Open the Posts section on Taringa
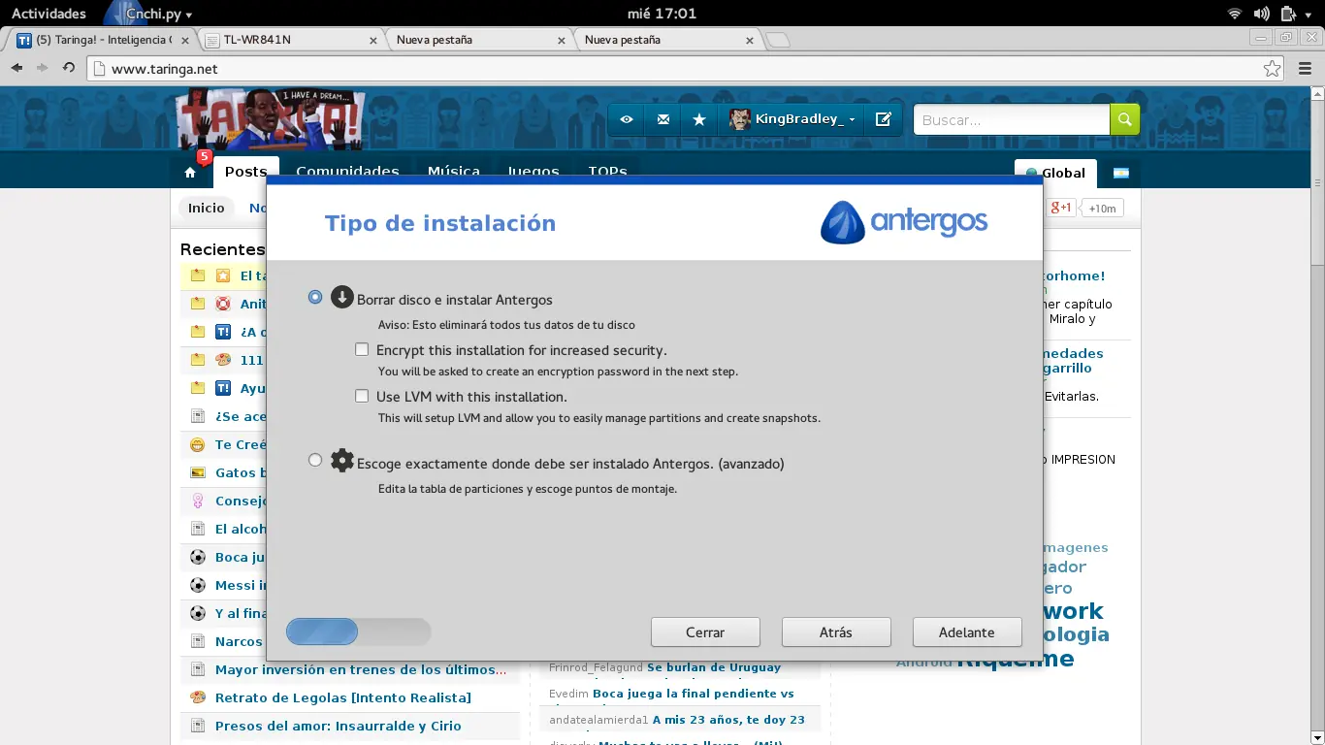1325x745 pixels. coord(246,172)
